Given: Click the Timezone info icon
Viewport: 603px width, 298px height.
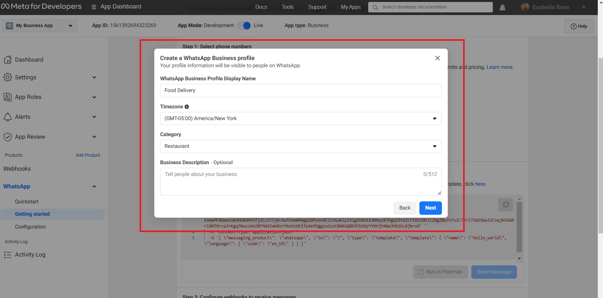Looking at the screenshot, I should (187, 107).
